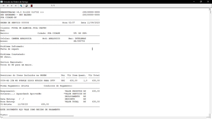Close the Emissão da Ordem de Serviço window
This screenshot has height=119, width=212.
coord(208,2)
